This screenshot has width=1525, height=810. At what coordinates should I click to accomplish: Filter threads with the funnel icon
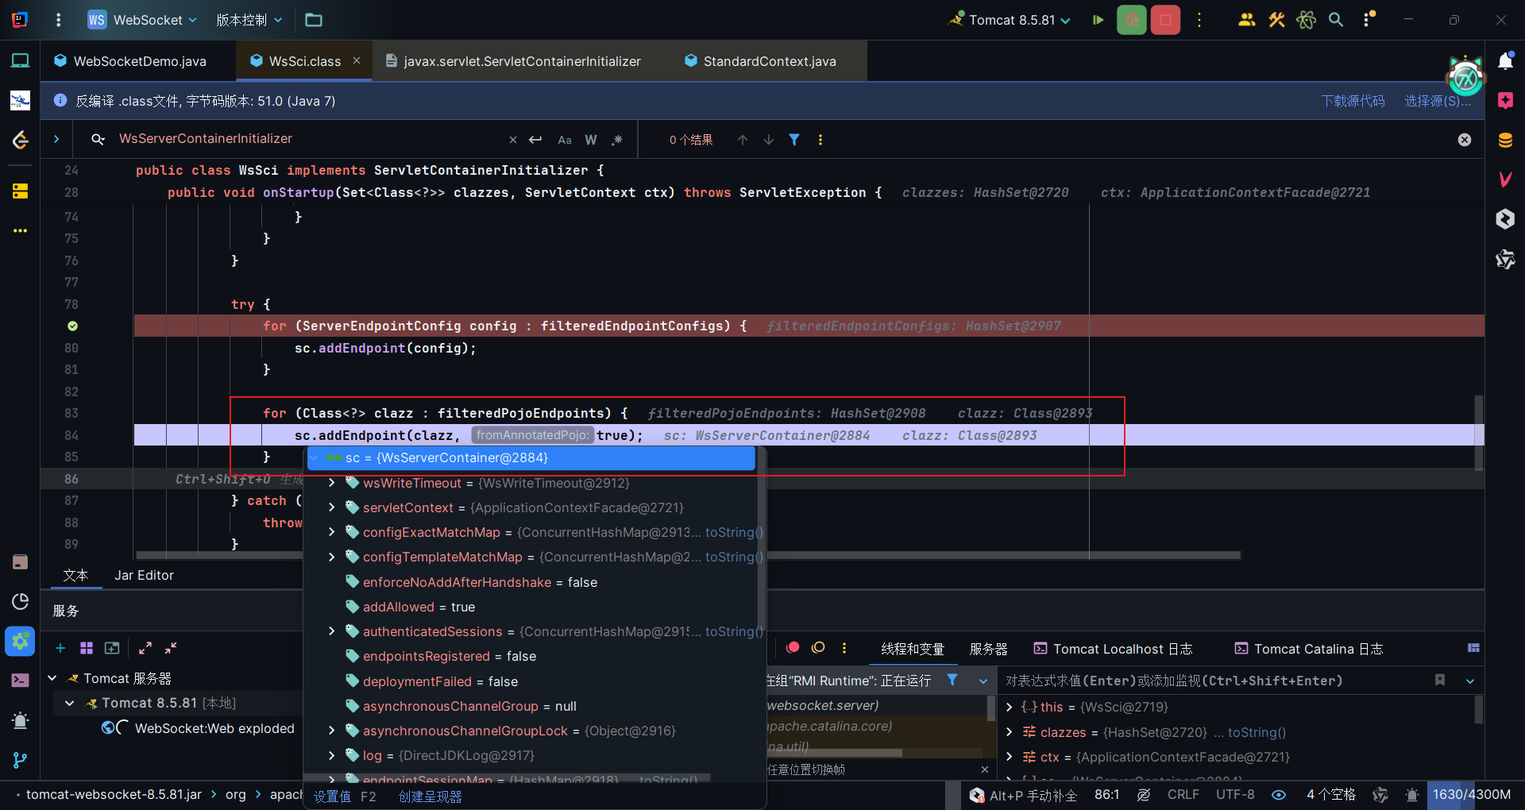tap(952, 680)
